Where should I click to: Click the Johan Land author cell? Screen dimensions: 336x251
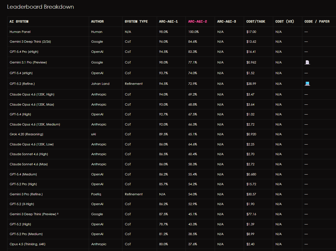[100, 84]
